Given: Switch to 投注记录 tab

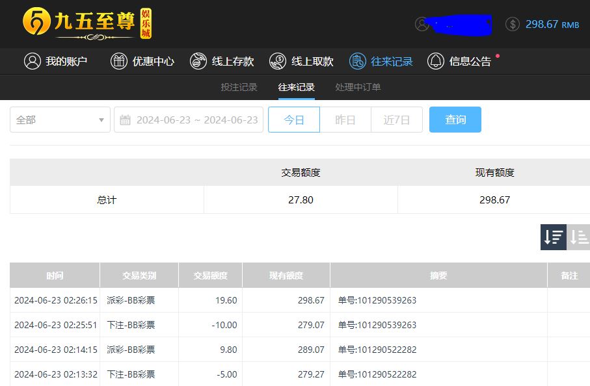Looking at the screenshot, I should click(239, 87).
